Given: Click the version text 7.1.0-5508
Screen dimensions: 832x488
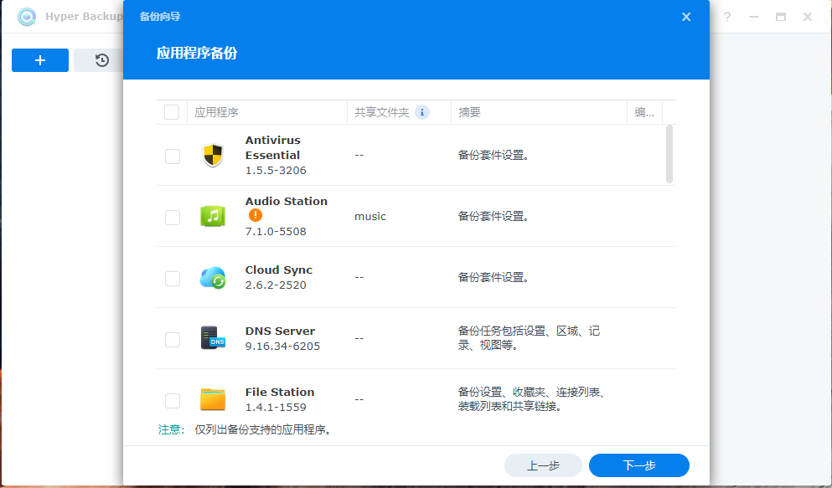Looking at the screenshot, I should point(276,232).
